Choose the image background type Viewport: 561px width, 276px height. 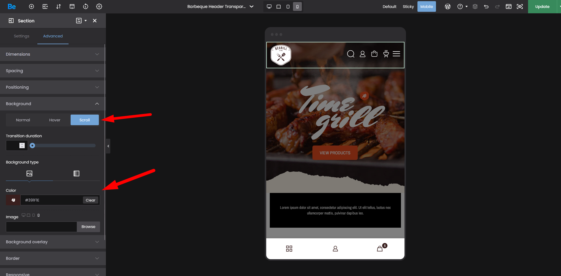click(29, 173)
